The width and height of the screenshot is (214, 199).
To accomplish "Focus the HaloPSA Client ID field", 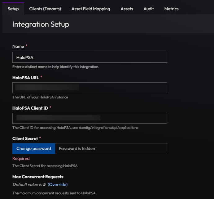I will point(90,118).
